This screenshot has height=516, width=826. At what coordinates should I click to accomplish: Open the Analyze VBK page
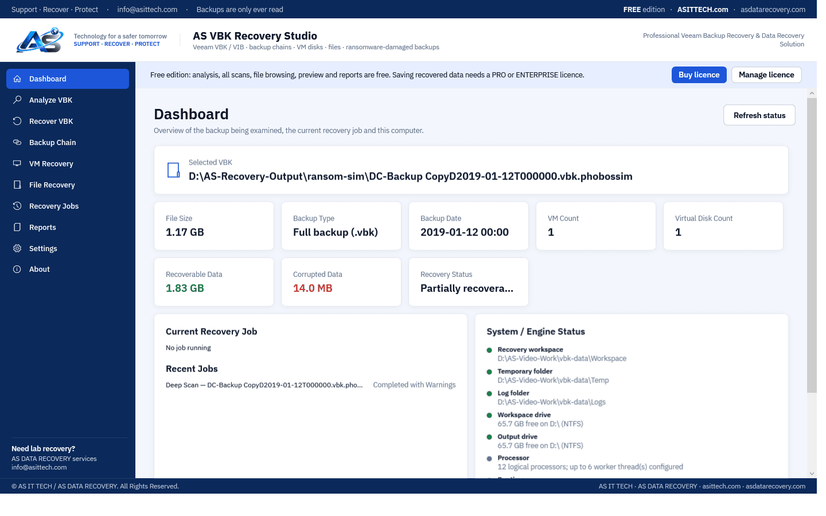[x=68, y=100]
